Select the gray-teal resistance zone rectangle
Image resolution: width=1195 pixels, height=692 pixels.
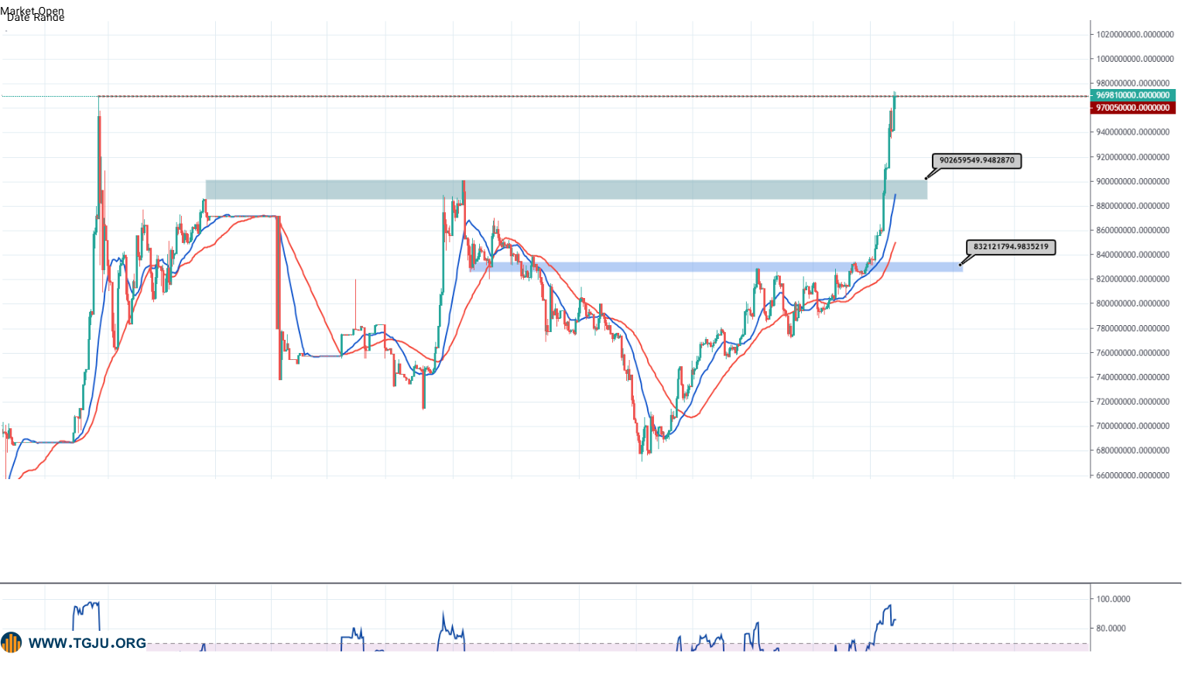point(566,190)
